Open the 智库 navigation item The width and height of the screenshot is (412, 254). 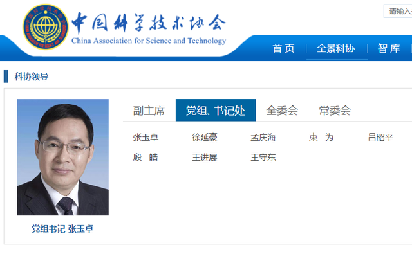pyautogui.click(x=389, y=48)
